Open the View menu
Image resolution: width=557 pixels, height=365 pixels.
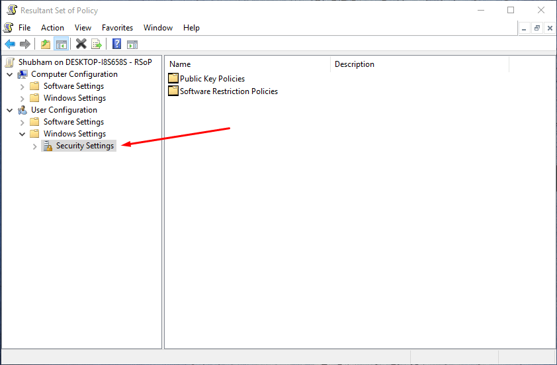(x=83, y=28)
